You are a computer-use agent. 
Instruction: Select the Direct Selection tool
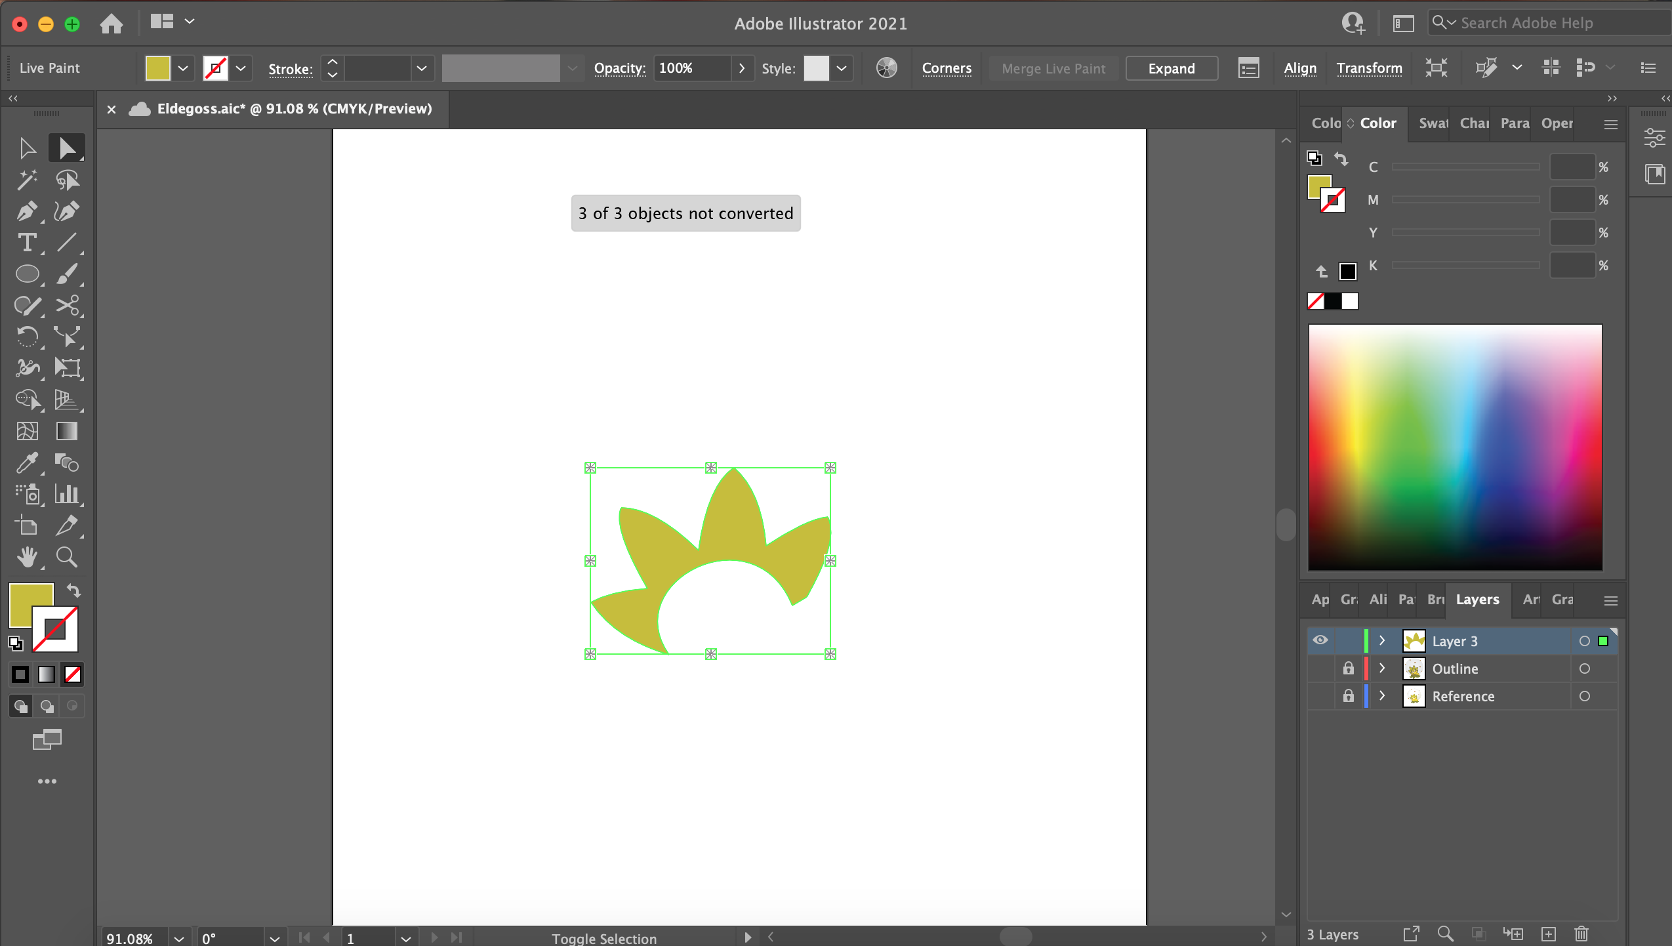(68, 148)
